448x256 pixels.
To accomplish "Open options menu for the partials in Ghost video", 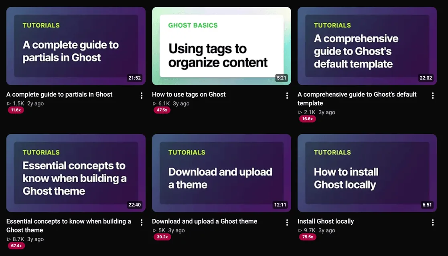I will [142, 96].
